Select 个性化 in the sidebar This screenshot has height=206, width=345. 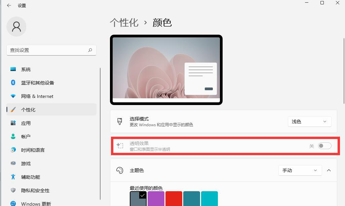coord(51,109)
